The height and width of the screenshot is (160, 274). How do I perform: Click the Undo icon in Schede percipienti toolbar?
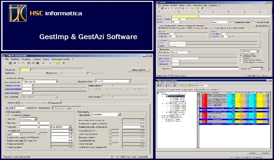coord(24,63)
